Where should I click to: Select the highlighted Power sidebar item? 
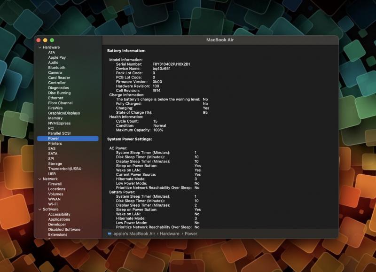(68, 139)
